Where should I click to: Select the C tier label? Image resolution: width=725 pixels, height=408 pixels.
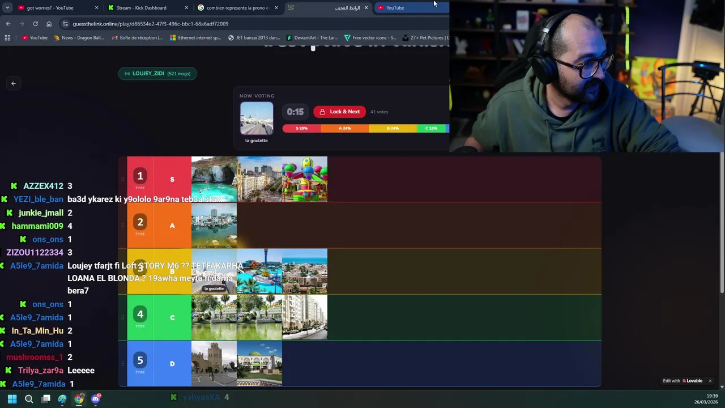point(172,317)
